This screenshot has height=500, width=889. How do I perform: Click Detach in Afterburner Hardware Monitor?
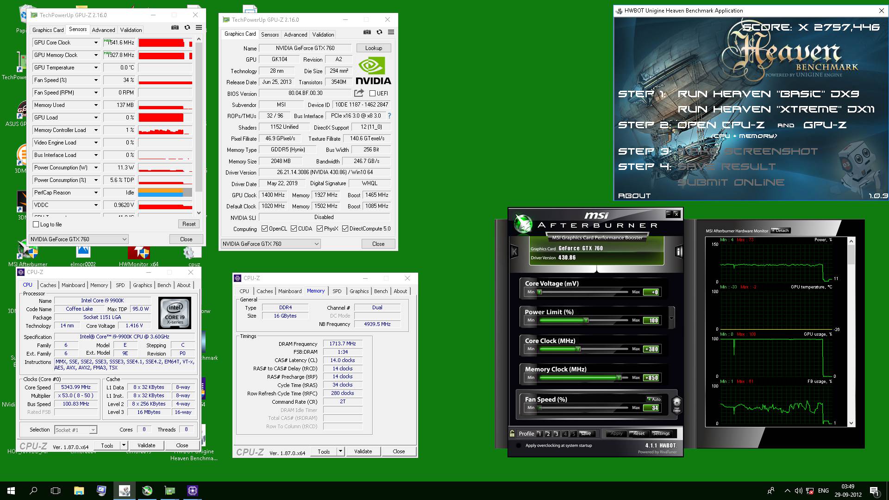(x=781, y=231)
